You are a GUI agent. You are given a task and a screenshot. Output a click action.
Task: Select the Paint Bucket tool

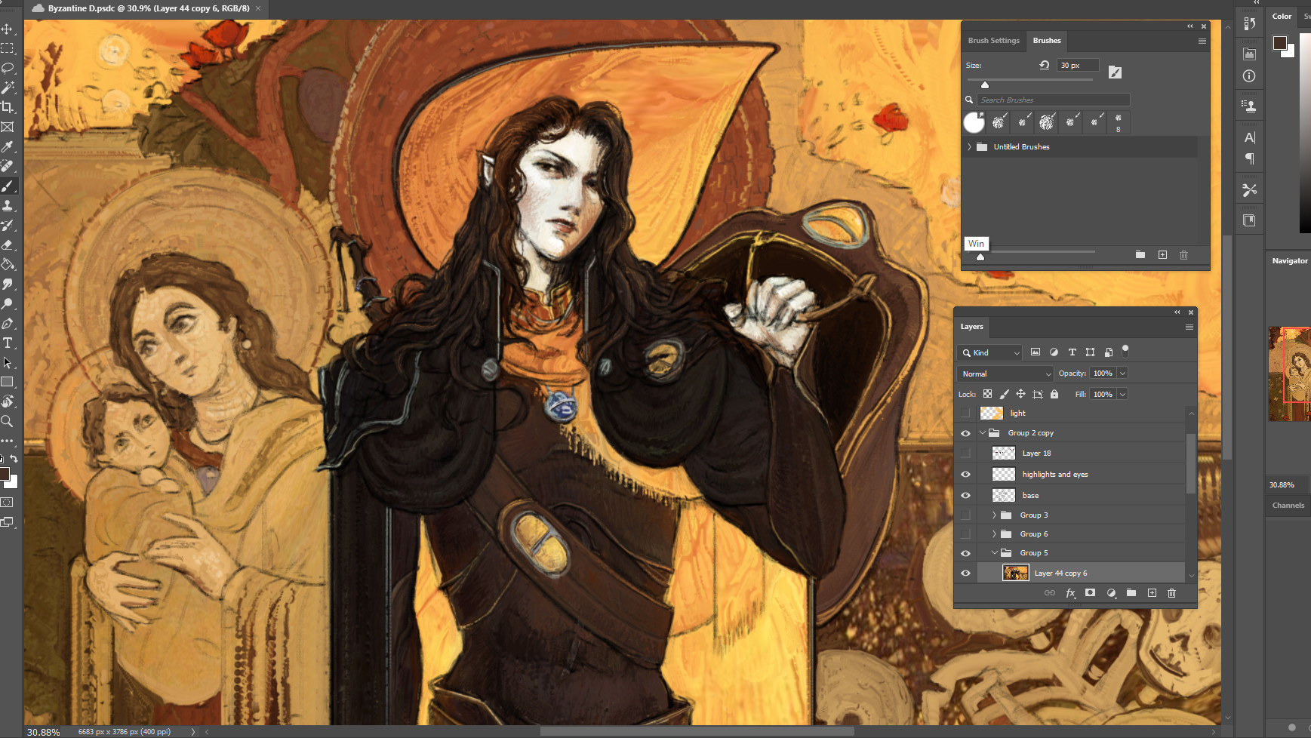coord(8,264)
